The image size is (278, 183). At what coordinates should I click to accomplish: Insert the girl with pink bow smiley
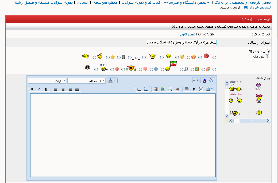(x=259, y=98)
